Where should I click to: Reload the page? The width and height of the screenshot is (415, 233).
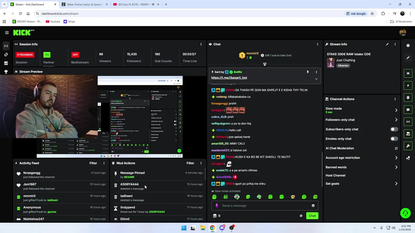tap(20, 14)
